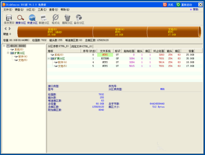Viewport: 205px width, 155px height.
Task: Open Quick Partition (快速分区) tool
Action: 32,18
